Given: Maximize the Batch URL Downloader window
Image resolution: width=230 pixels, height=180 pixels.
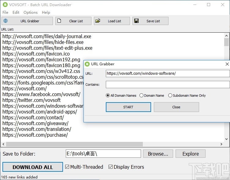Looking at the screenshot, I should (209, 5).
